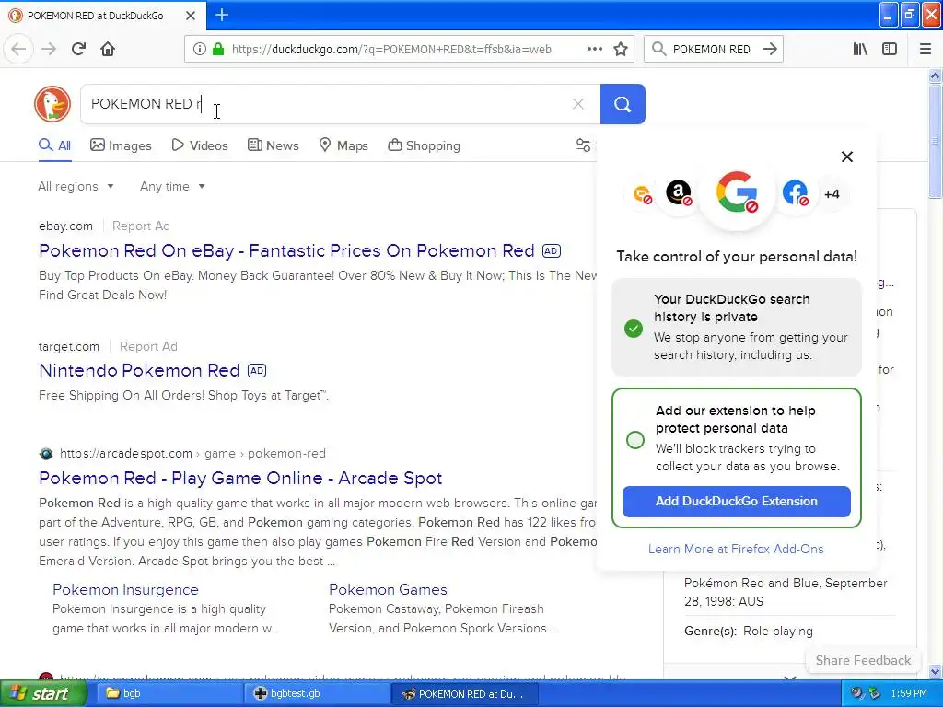Viewport: 943px width, 707px height.
Task: Open the search settings sliders icon
Action: (583, 145)
